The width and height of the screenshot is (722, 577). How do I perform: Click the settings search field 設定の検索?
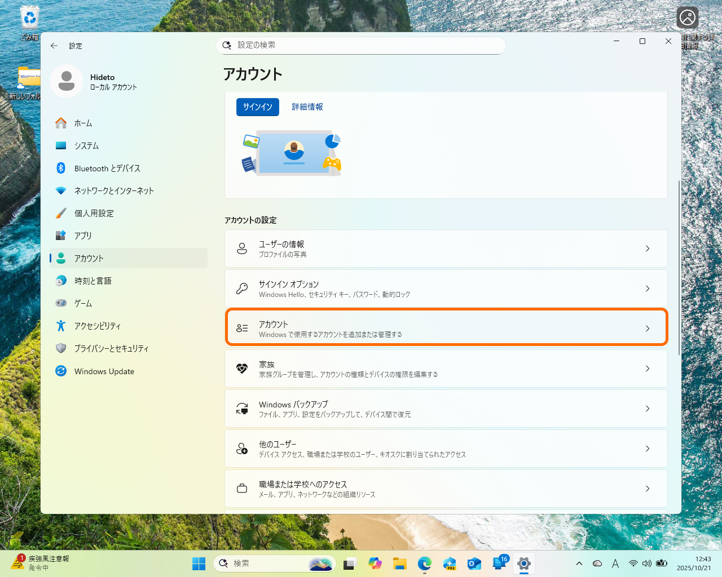click(x=361, y=45)
